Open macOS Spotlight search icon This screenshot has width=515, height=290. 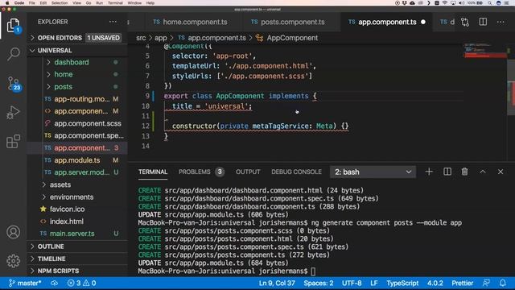tap(490, 3)
